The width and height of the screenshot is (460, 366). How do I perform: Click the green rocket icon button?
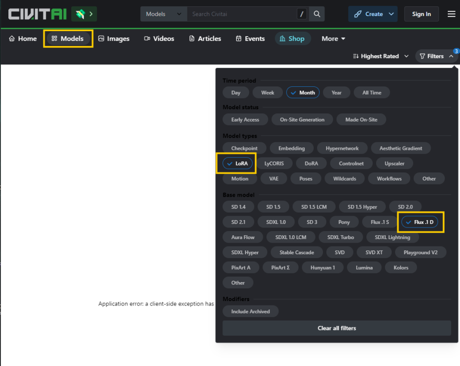click(x=84, y=14)
